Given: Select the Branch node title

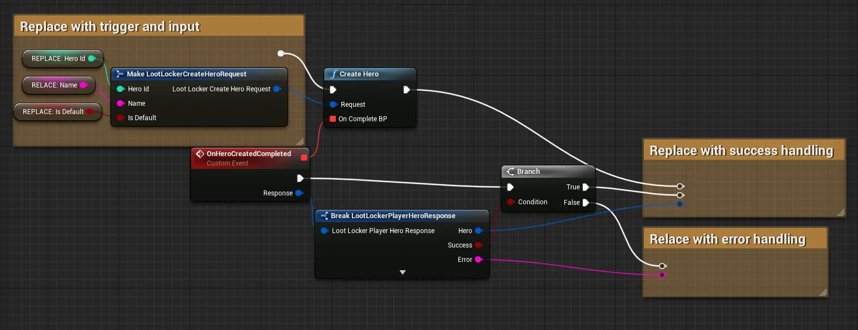Looking at the screenshot, I should pos(528,172).
